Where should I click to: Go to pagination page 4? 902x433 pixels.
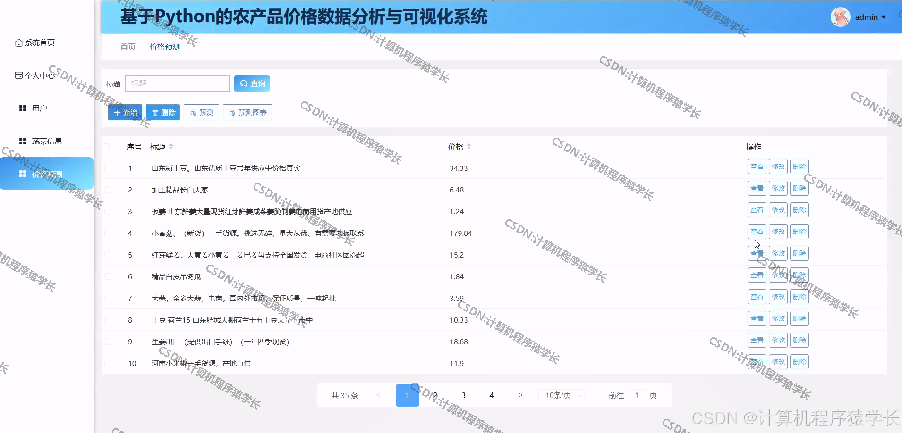492,395
